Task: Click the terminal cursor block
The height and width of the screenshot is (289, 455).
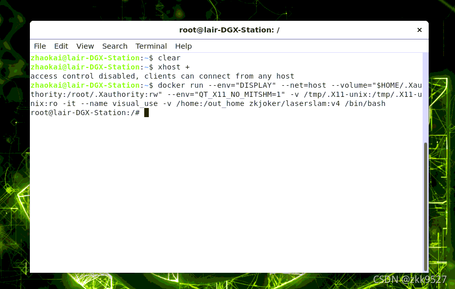Action: [x=147, y=113]
